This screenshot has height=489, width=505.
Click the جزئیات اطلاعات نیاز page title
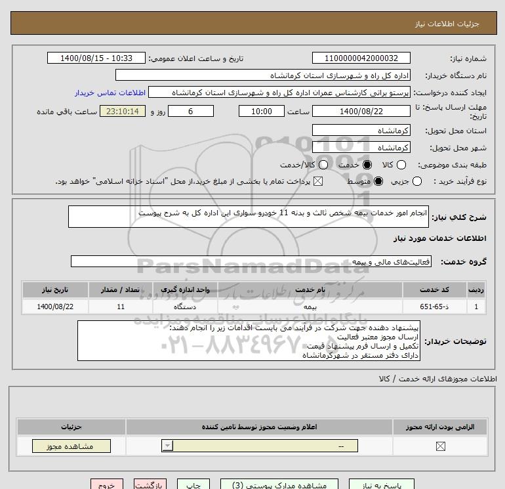tap(447, 24)
